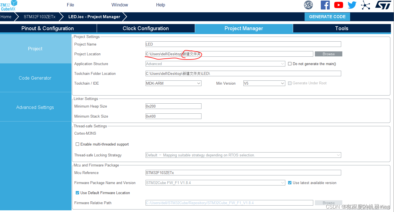Select LED.ioc - Project Manager breadcrumb

click(x=94, y=17)
